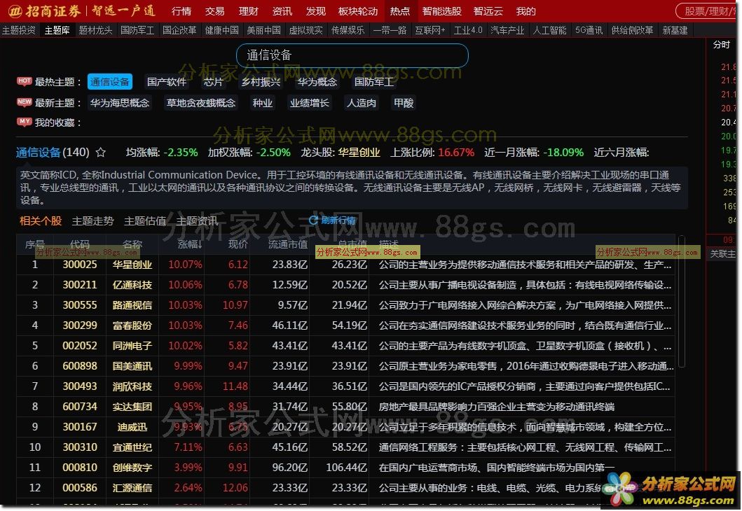The width and height of the screenshot is (742, 511).
Task: Switch to the 主题投资 tab
Action: tap(19, 31)
